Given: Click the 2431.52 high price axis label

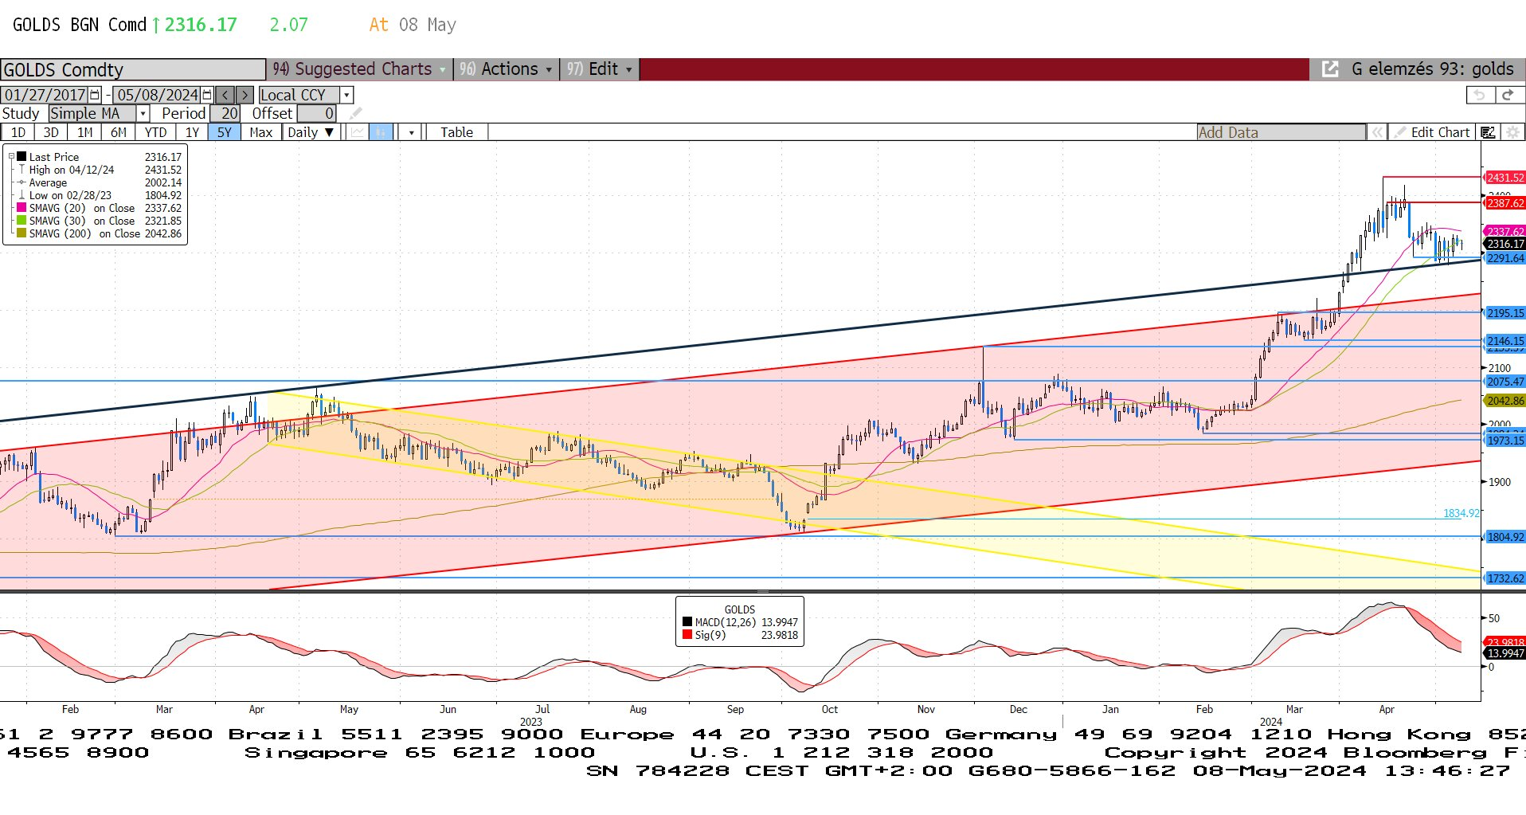Looking at the screenshot, I should (x=1505, y=178).
